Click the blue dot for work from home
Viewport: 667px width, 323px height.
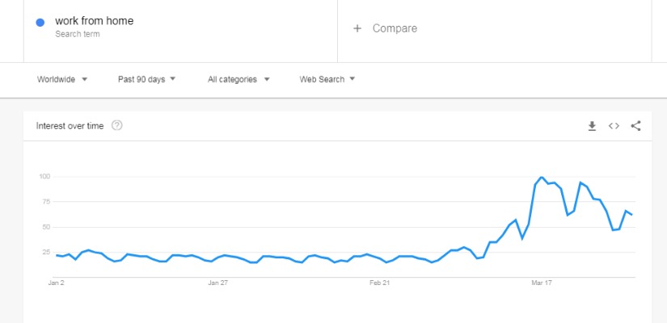(40, 23)
